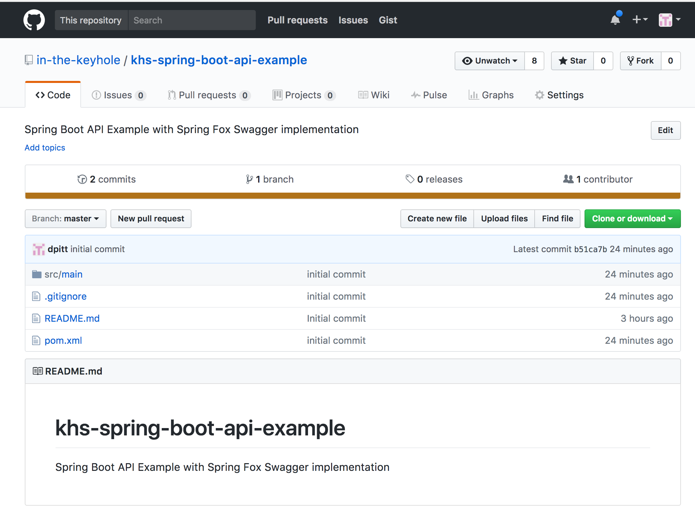695x513 pixels.
Task: Click the Add topics link
Action: 45,148
